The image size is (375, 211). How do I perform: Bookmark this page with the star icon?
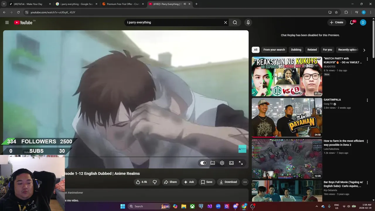[336, 12]
